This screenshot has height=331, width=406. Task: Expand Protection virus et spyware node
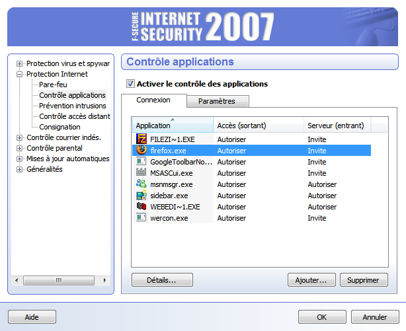[x=19, y=63]
